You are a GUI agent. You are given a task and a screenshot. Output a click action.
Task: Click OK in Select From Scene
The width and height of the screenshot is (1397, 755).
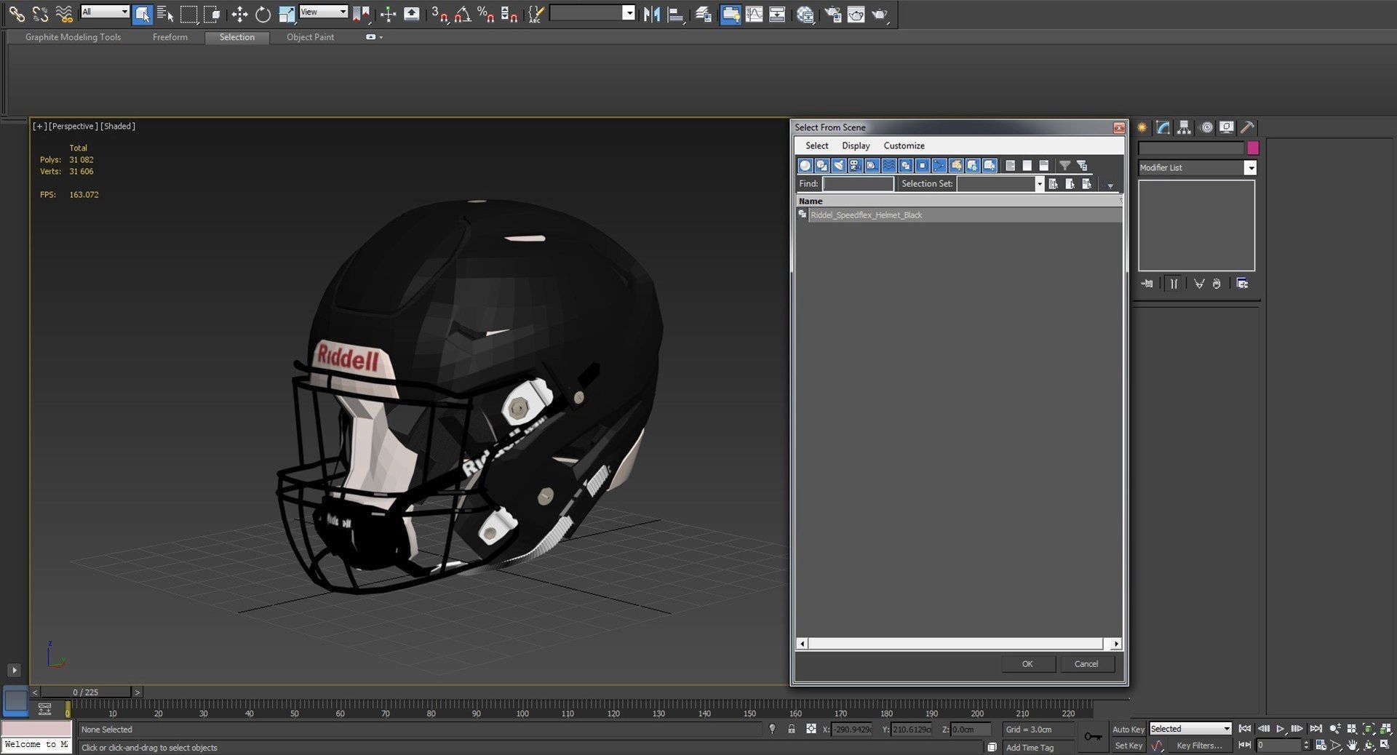(x=1027, y=663)
